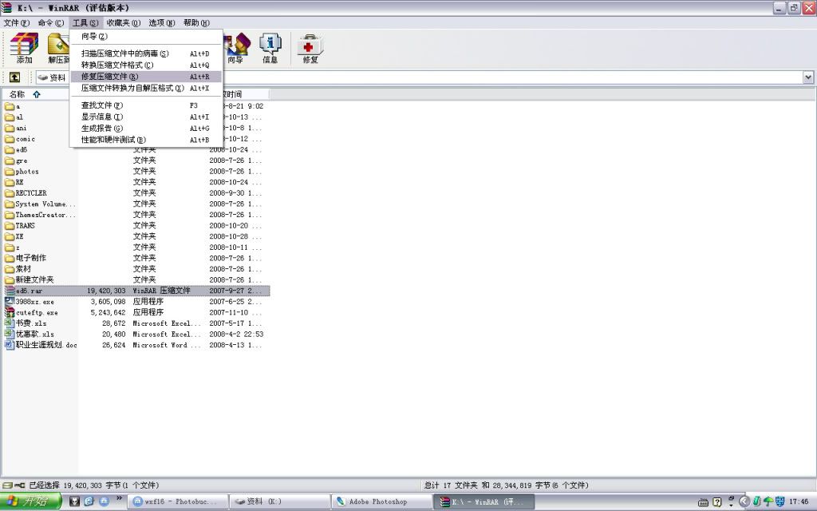Click the first quick launch taskbar icon
817x511 pixels.
[74, 501]
